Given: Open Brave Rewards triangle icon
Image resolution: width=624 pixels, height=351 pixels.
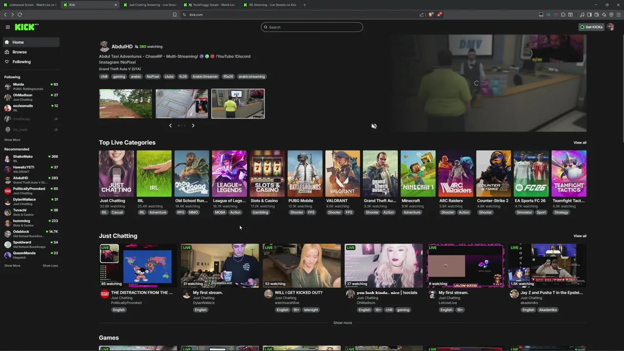Looking at the screenshot, I should coord(439,15).
